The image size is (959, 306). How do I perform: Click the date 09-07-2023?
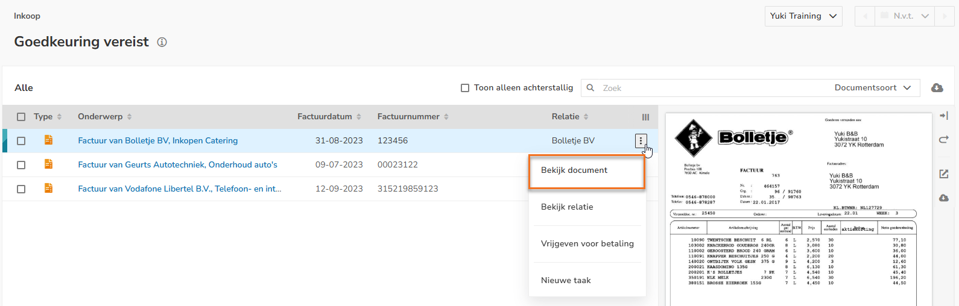(x=339, y=165)
